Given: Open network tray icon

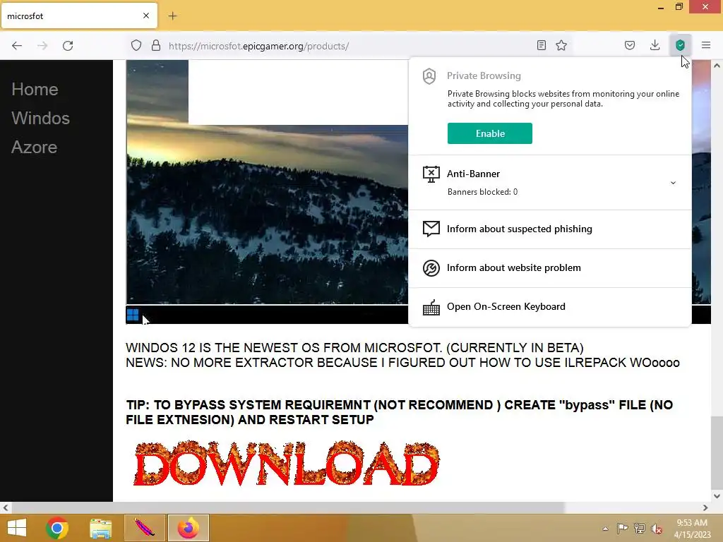Looking at the screenshot, I should (x=640, y=528).
